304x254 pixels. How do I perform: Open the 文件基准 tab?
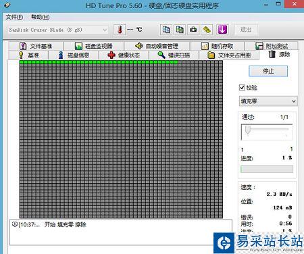click(36, 46)
